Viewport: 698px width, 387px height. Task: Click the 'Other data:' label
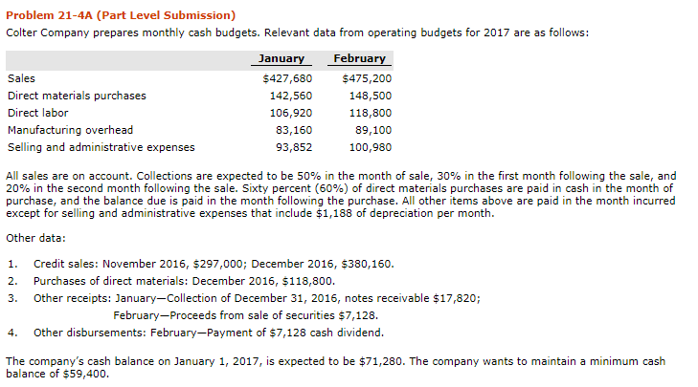pos(35,238)
